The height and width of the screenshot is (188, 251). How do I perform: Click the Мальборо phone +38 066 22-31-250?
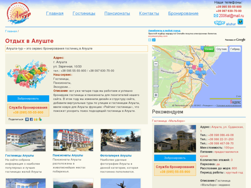221,139
